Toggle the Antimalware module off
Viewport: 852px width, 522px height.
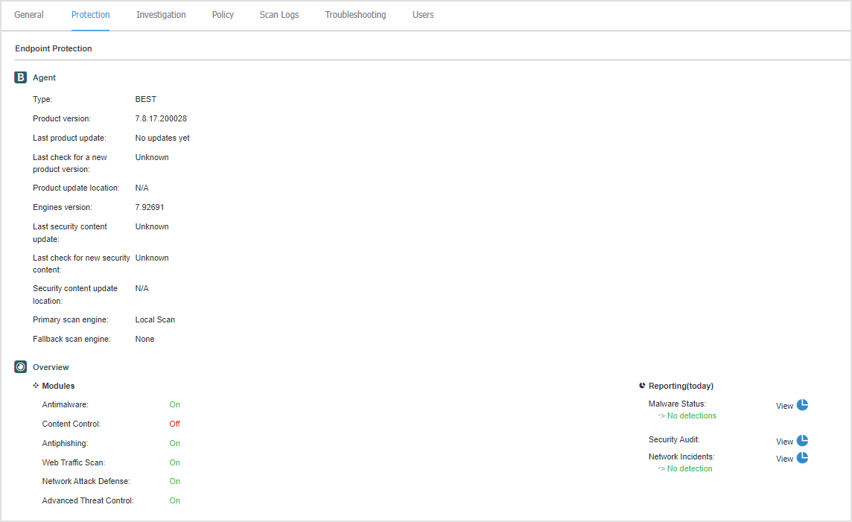pos(174,404)
